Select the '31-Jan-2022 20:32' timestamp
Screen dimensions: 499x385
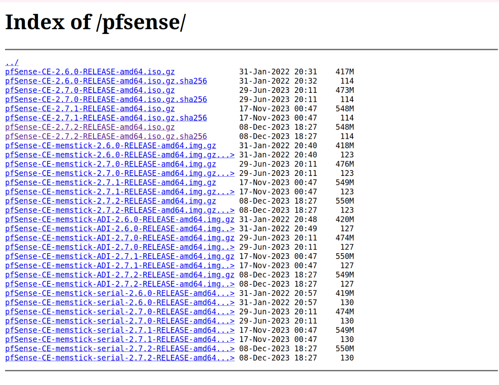click(x=278, y=81)
